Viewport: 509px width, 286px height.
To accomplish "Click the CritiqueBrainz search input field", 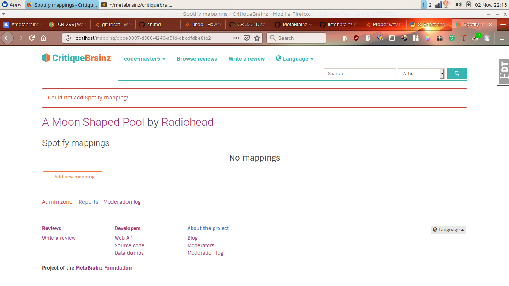I will [x=360, y=74].
